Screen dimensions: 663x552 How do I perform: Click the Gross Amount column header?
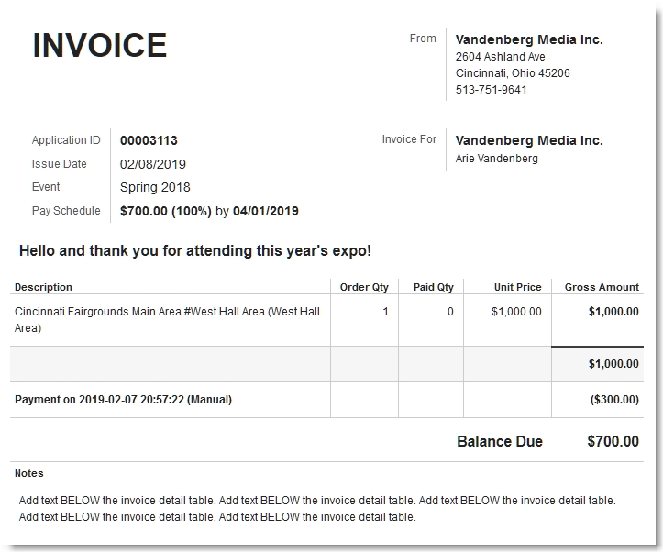pos(602,287)
